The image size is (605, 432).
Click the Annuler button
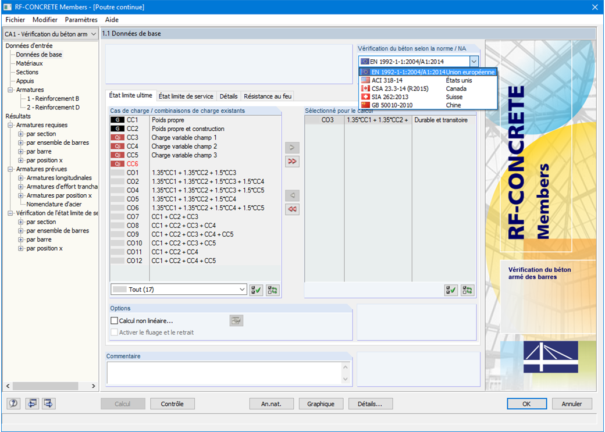click(x=572, y=404)
